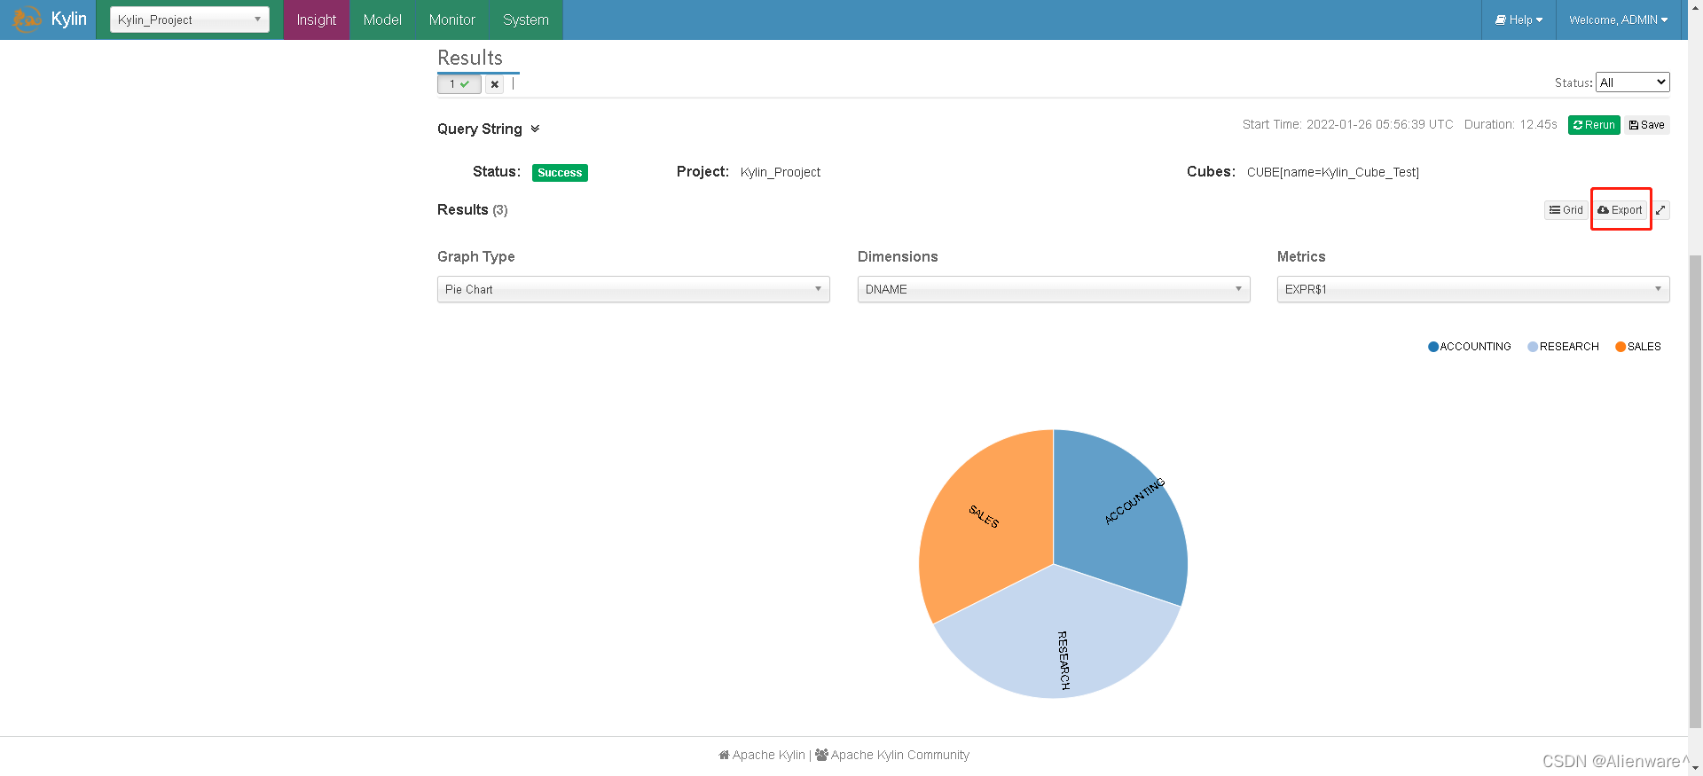Select query result tab 1
Screen dimensions: 1703x776
click(x=459, y=84)
